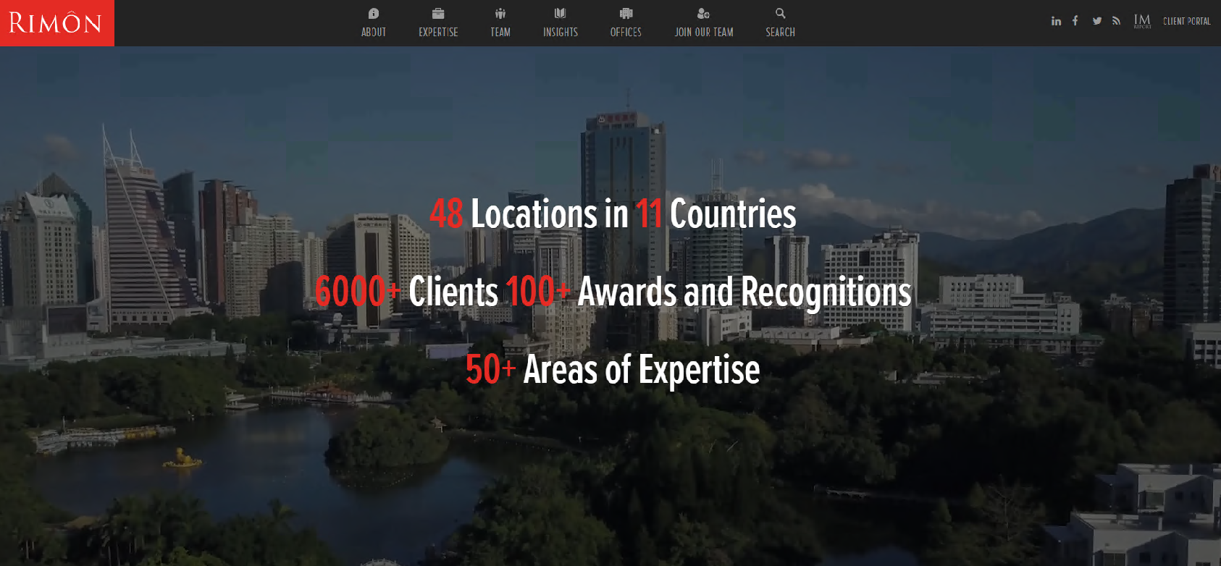
Task: Open the Facebook social icon
Action: [x=1075, y=21]
